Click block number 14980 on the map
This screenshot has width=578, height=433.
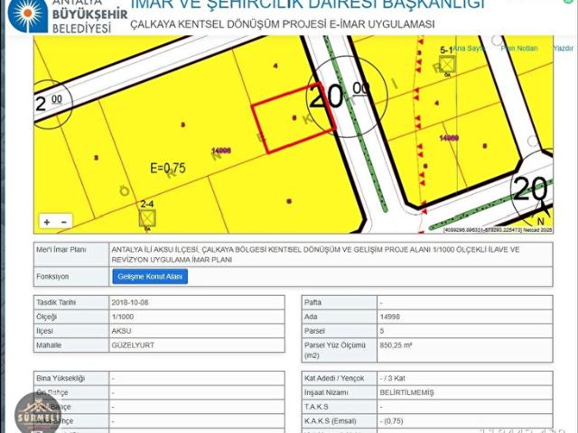tap(449, 138)
